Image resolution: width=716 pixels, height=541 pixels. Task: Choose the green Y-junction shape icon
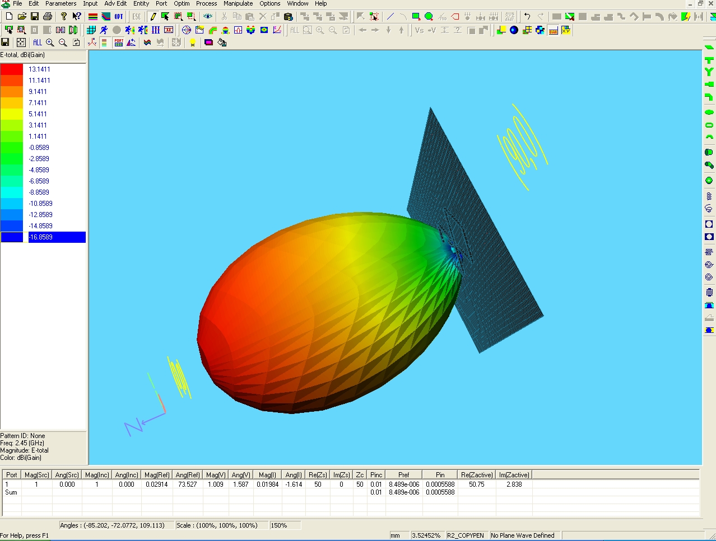709,72
